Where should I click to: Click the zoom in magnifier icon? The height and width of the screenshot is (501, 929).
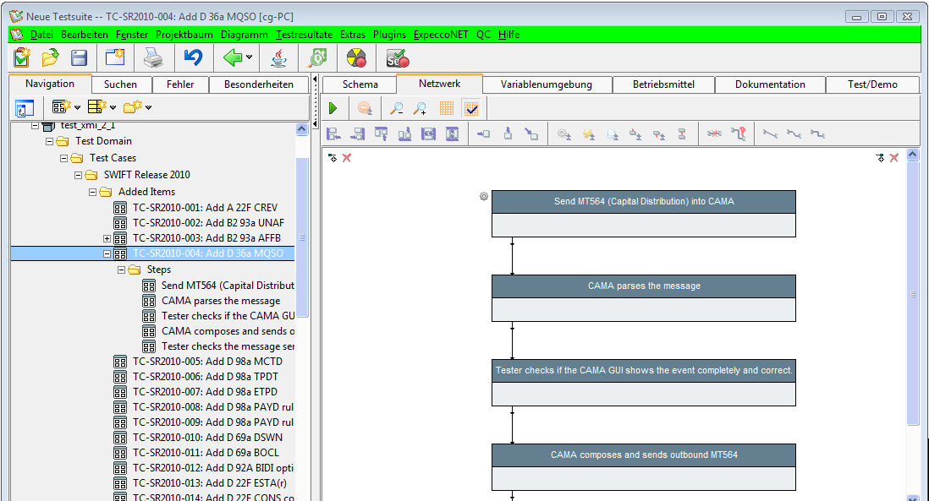click(x=420, y=108)
